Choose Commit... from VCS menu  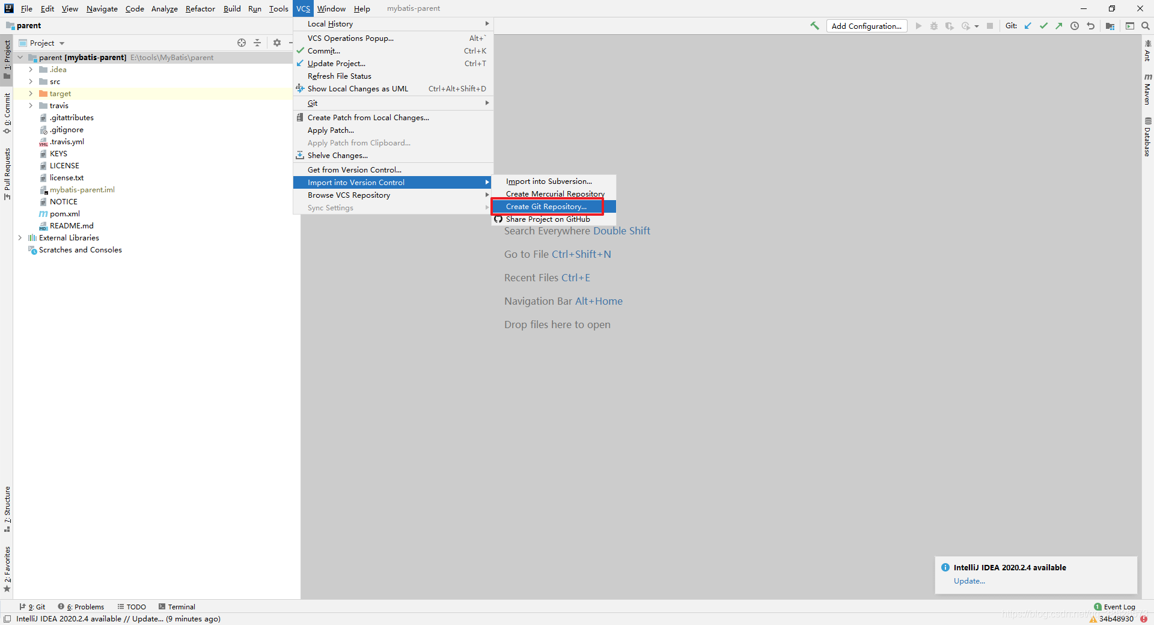point(393,51)
